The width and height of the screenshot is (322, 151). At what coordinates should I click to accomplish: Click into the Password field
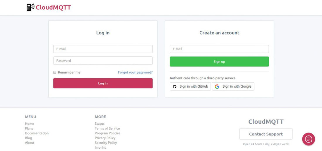point(103,61)
